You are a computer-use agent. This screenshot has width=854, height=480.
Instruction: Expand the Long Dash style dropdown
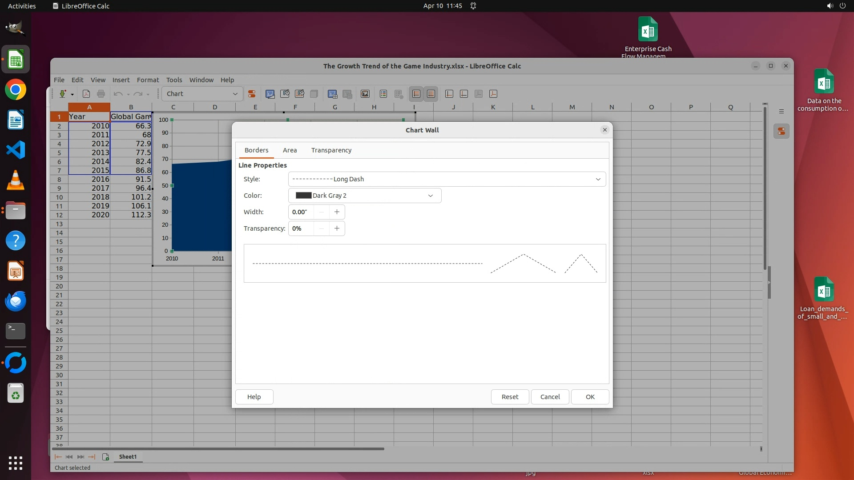[598, 179]
